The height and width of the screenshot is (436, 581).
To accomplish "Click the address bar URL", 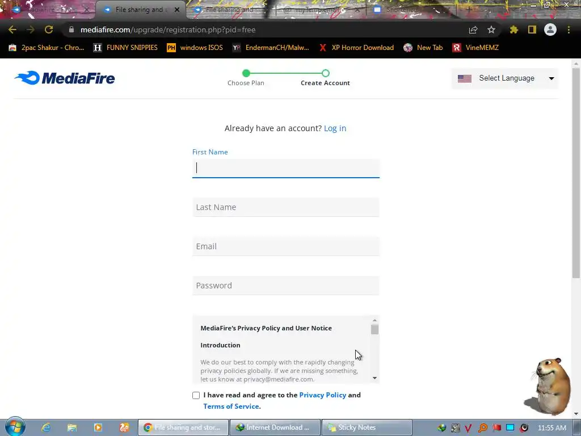I will (x=168, y=30).
